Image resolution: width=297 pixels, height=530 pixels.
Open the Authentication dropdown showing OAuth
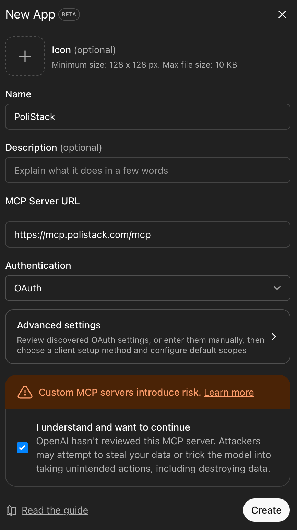(x=147, y=288)
